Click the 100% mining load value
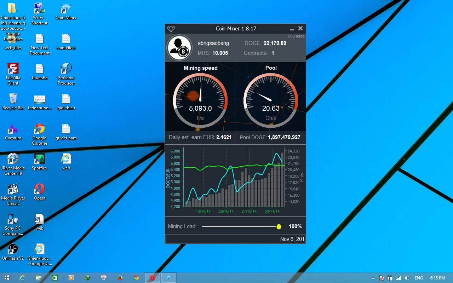 tap(295, 226)
